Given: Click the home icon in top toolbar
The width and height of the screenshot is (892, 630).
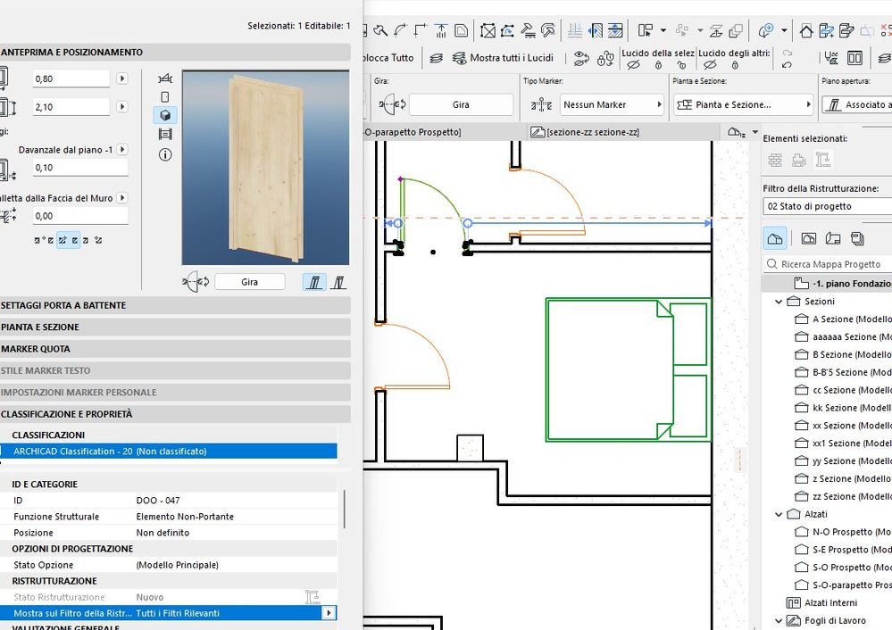Looking at the screenshot, I should click(806, 30).
